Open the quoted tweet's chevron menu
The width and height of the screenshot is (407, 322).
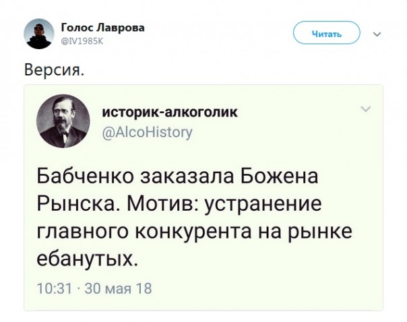tap(366, 108)
